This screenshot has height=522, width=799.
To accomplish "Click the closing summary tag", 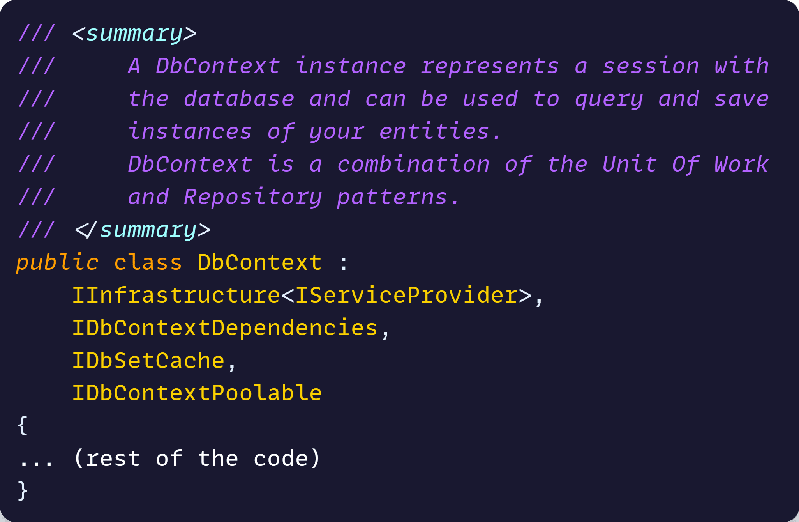I will (143, 230).
